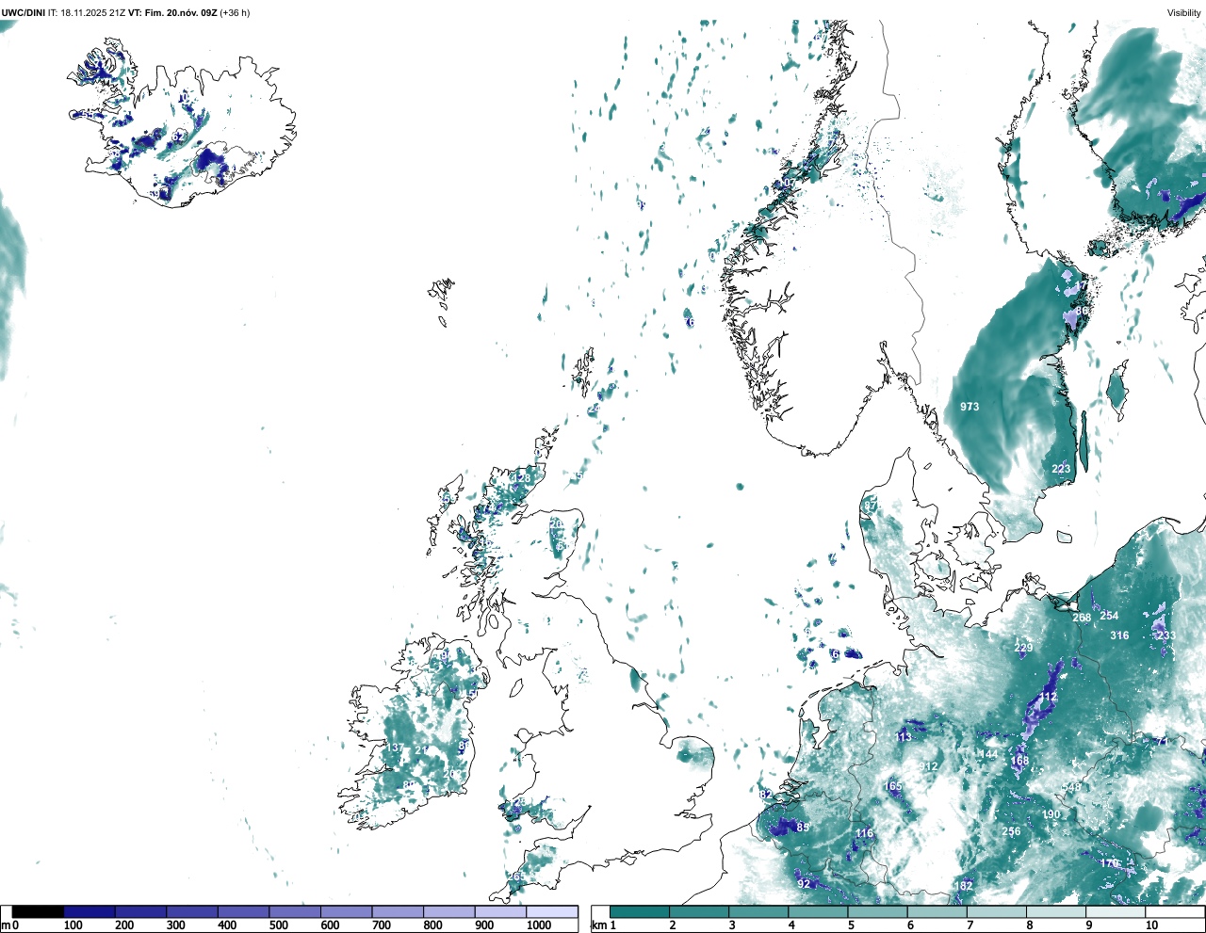Click the 'IT: 18.11.2025 21Z' init time

click(86, 12)
